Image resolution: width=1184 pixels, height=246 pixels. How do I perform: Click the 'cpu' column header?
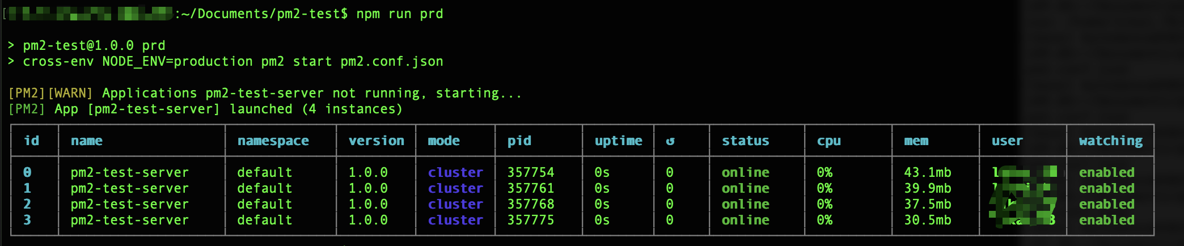[x=829, y=141]
